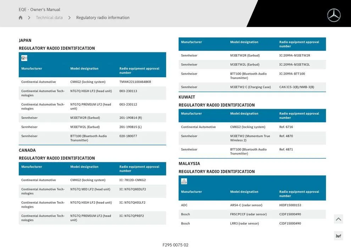The height and width of the screenshot is (248, 351).
Task: Click the JAPAN section heading
Action: click(x=25, y=40)
